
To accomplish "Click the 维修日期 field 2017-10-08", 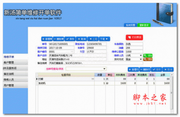I will pyautogui.click(x=61, y=48).
